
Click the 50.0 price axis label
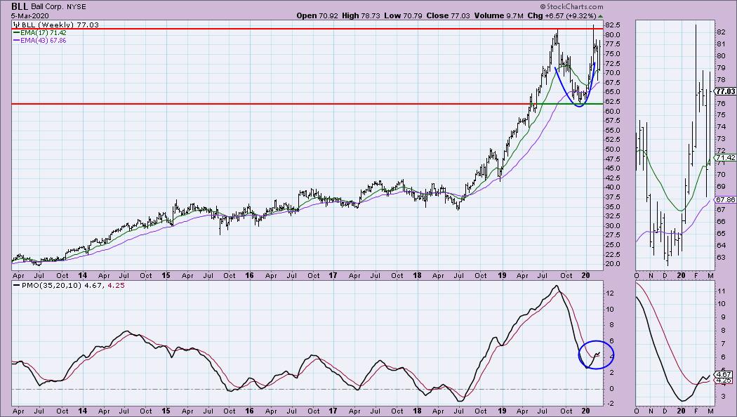tap(613, 150)
